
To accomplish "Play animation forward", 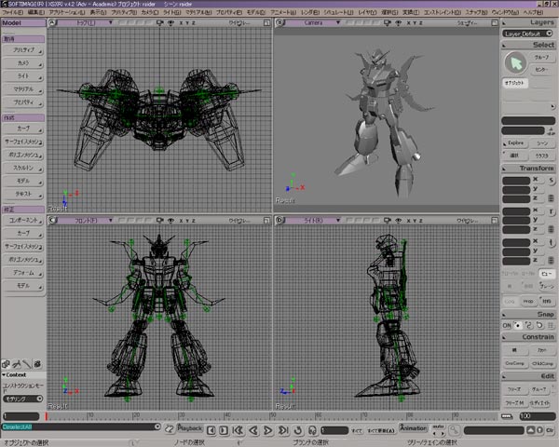I will tap(268, 430).
